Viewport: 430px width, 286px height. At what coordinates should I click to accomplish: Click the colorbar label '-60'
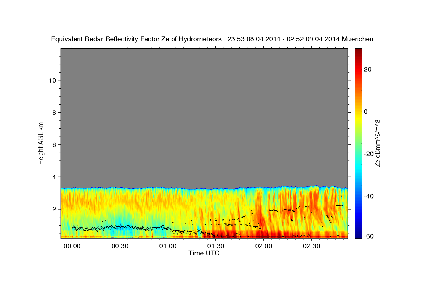tap(369, 236)
